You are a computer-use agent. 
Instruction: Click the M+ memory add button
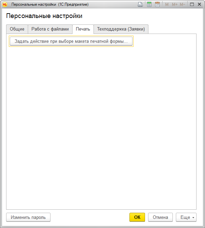[175, 4]
